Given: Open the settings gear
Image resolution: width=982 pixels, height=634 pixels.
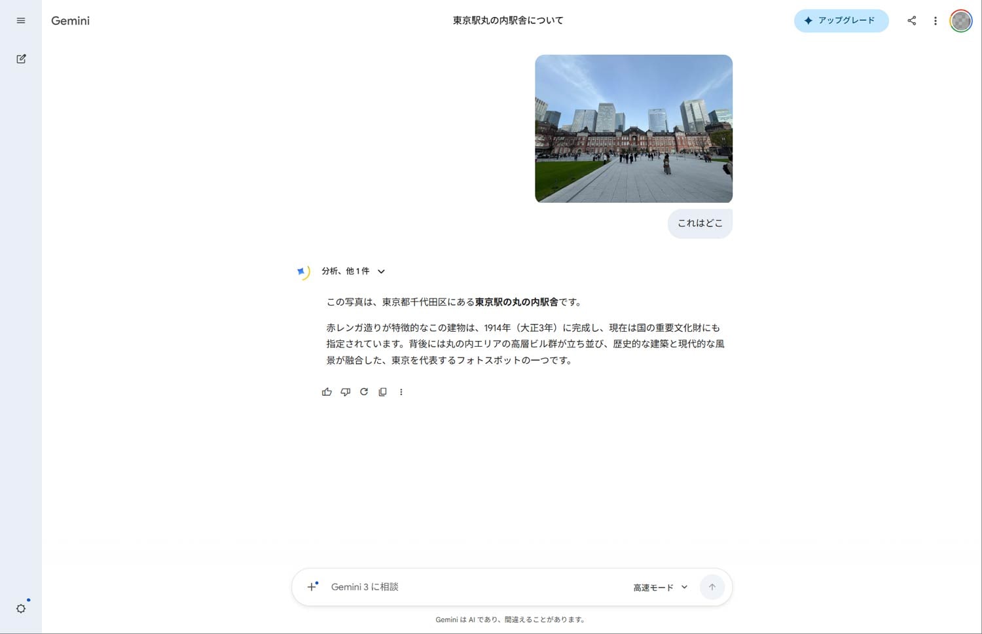Looking at the screenshot, I should tap(20, 608).
